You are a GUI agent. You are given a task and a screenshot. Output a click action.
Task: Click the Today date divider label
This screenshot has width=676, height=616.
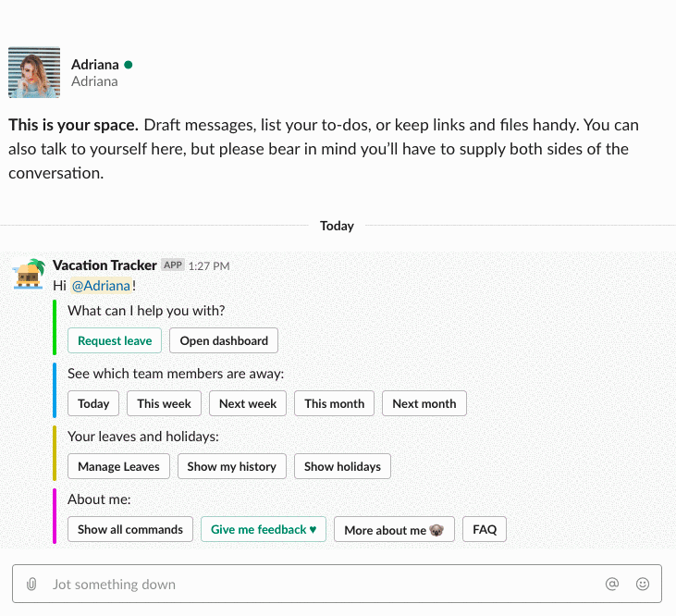337,226
